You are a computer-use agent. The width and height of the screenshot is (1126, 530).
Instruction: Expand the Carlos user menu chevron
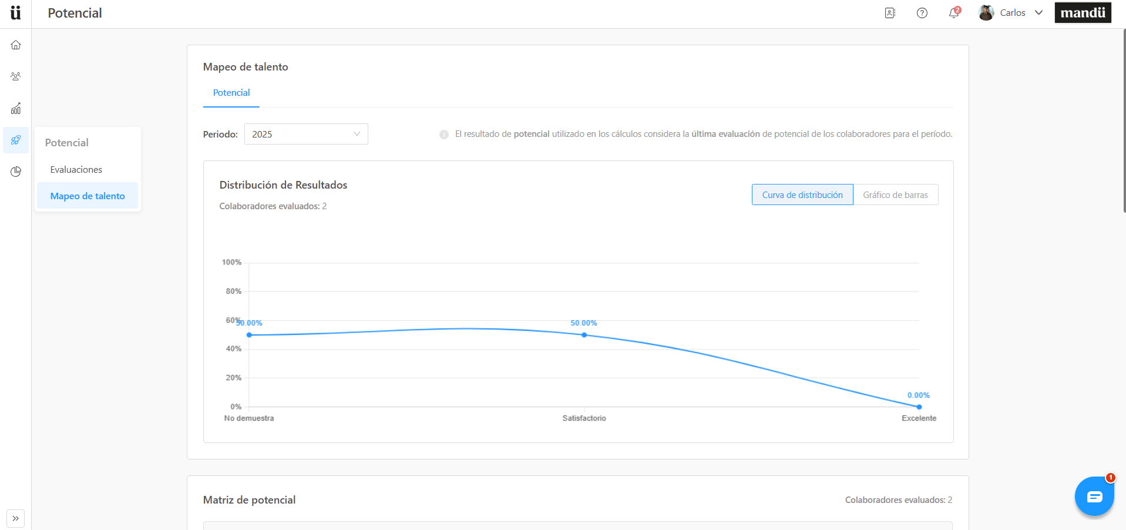pos(1038,13)
